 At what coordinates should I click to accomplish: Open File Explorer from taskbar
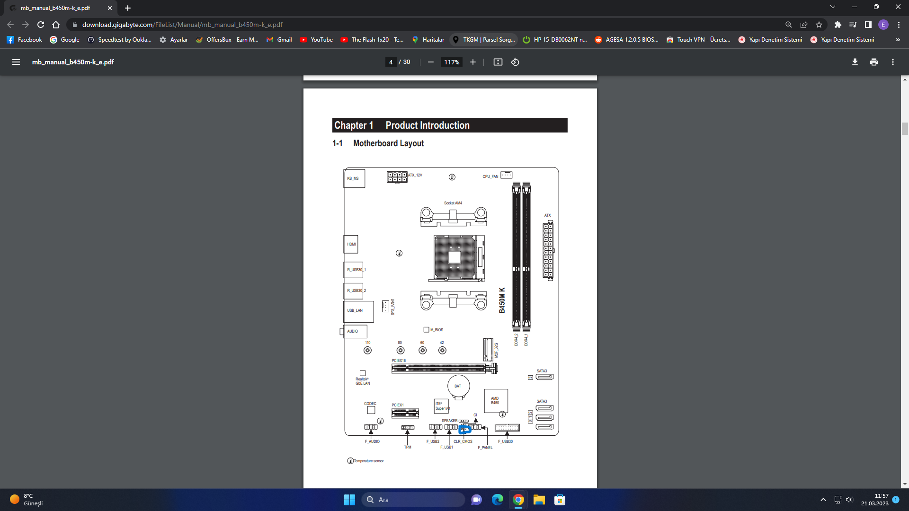[539, 500]
